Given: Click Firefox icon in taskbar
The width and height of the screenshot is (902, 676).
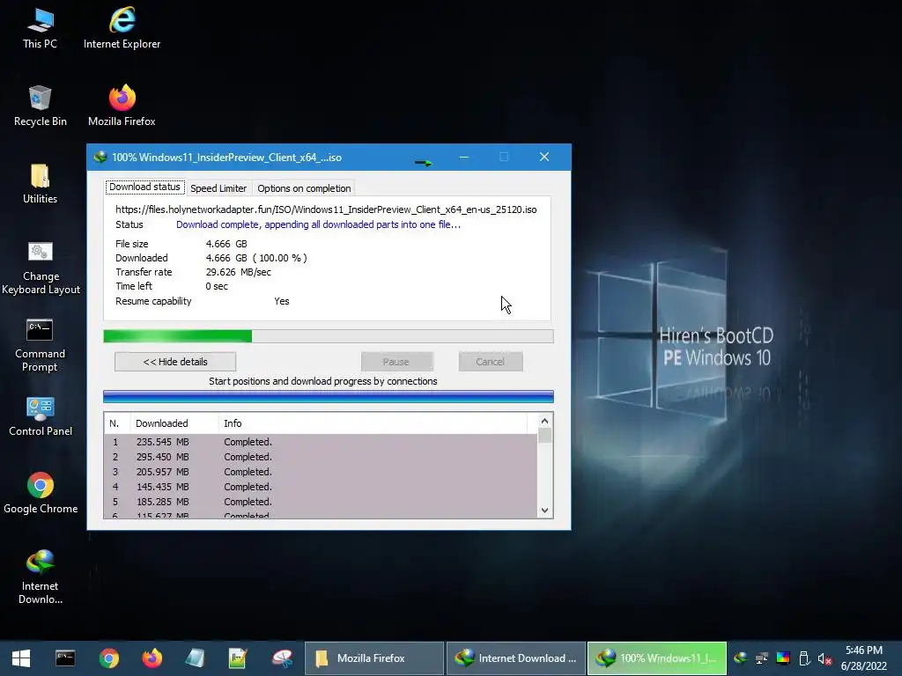Looking at the screenshot, I should pos(152,658).
